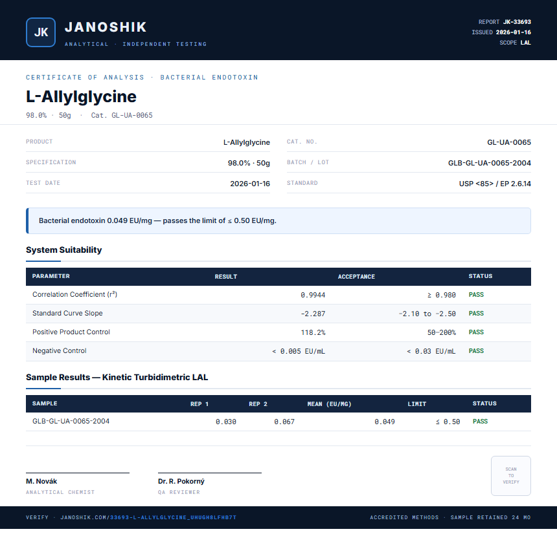The image size is (557, 547).
Task: Click the MEAN (EU/MG) column header
Action: coord(329,404)
